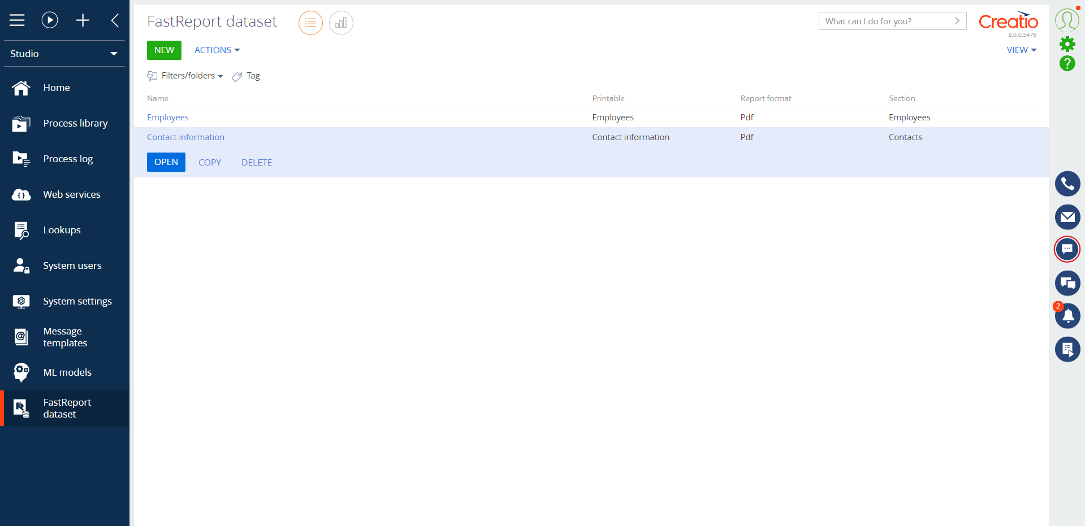This screenshot has width=1085, height=526.
Task: Switch to list view icon
Action: 310,23
